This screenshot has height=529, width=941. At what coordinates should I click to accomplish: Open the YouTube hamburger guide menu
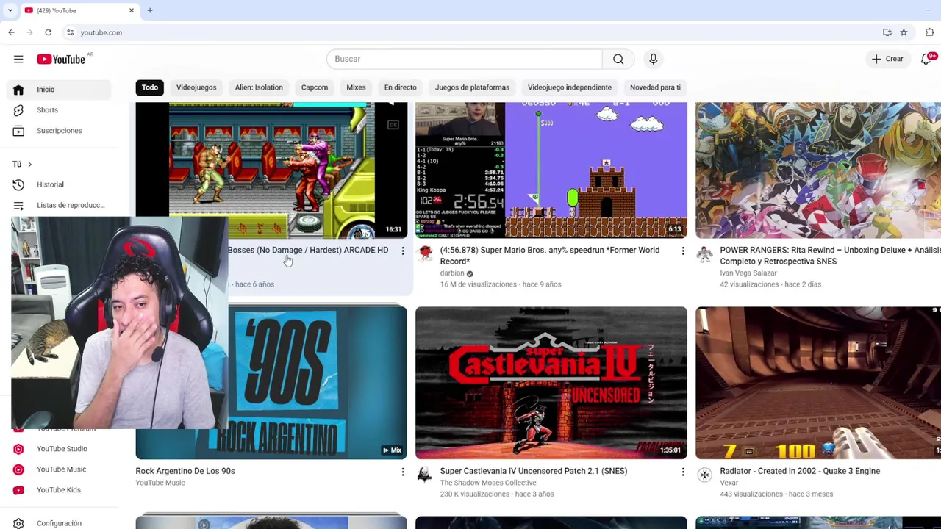(x=18, y=59)
